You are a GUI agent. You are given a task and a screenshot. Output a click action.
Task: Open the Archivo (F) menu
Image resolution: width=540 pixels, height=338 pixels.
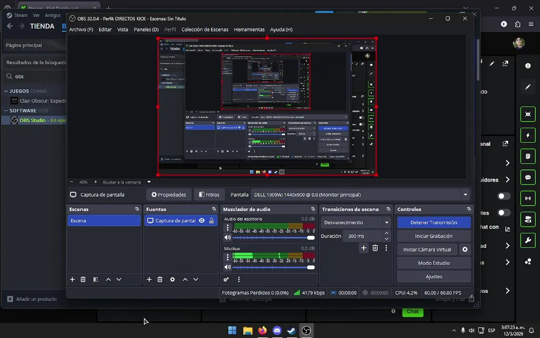point(81,30)
